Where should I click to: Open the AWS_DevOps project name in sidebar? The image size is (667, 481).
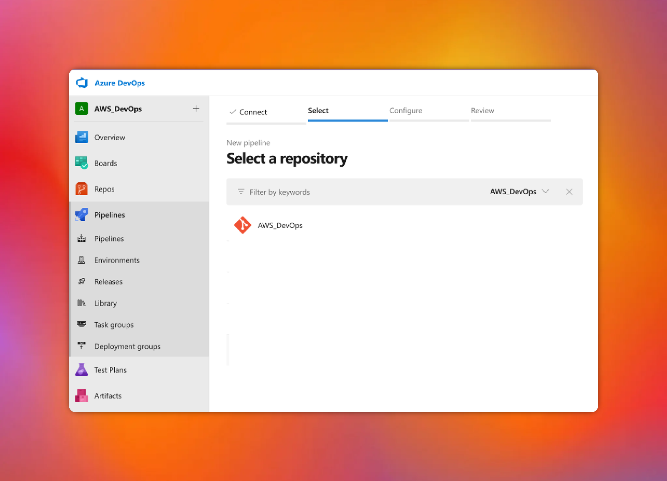click(118, 109)
